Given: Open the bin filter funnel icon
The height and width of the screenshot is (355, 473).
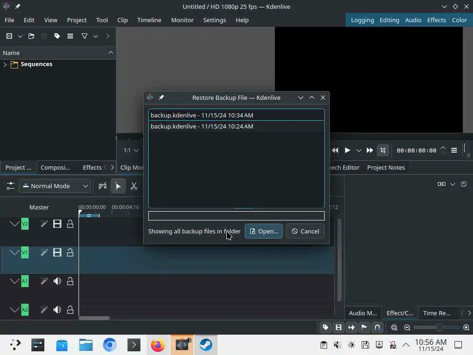Looking at the screenshot, I should [x=85, y=36].
